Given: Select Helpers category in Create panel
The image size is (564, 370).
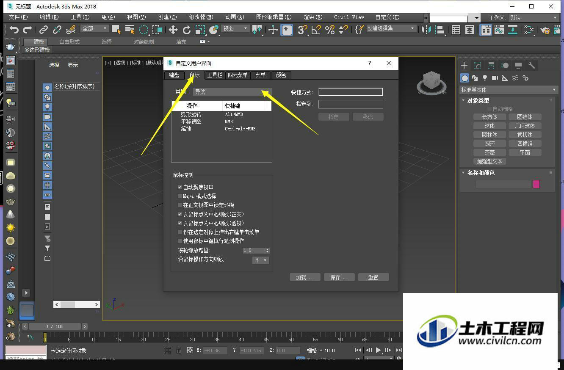Looking at the screenshot, I should click(x=505, y=78).
